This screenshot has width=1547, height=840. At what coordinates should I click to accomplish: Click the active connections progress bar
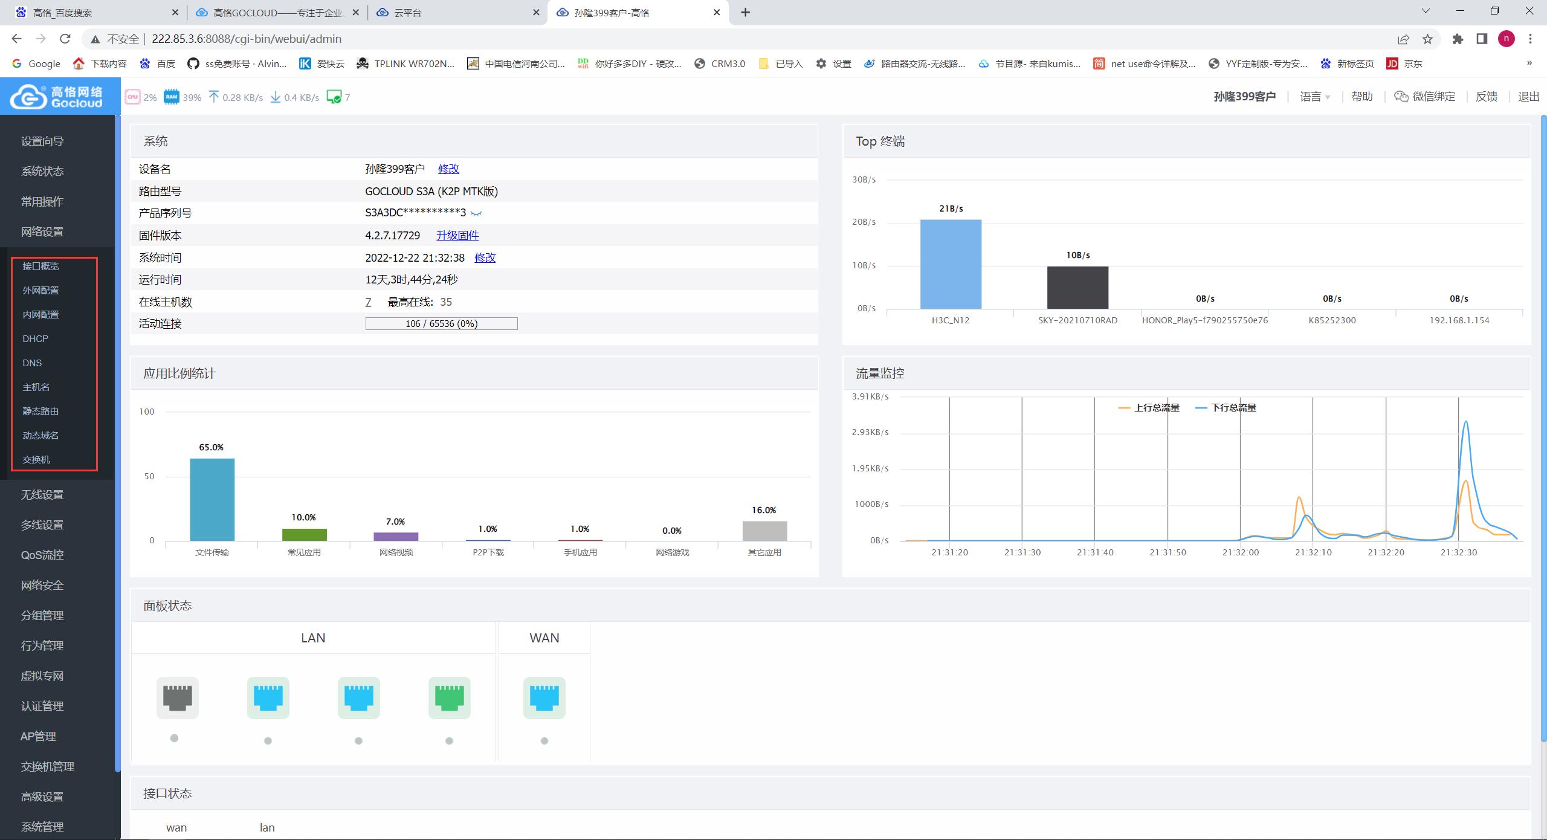coord(441,323)
